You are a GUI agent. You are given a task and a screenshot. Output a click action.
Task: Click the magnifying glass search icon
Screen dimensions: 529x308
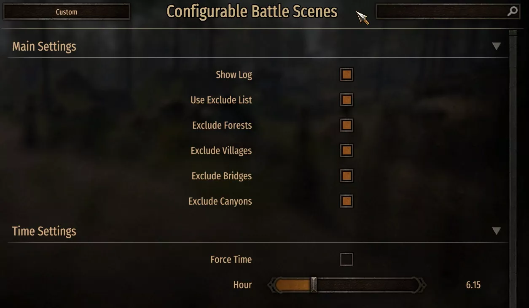(x=512, y=12)
